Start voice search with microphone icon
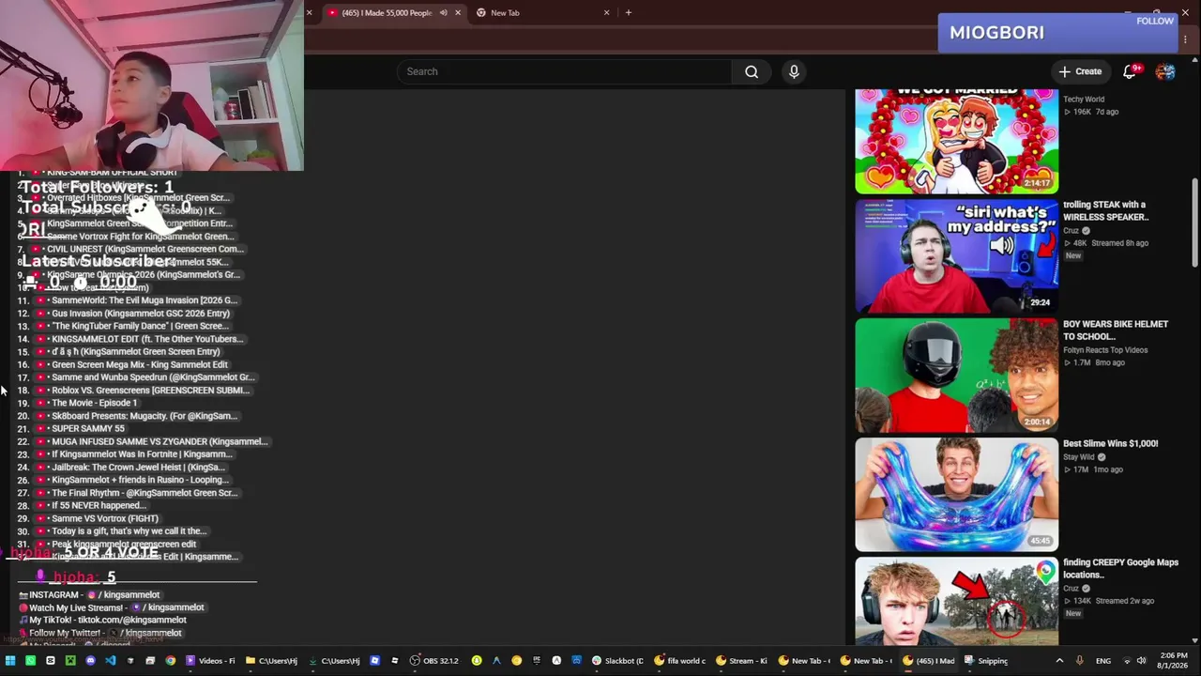Viewport: 1201px width, 676px height. [794, 71]
